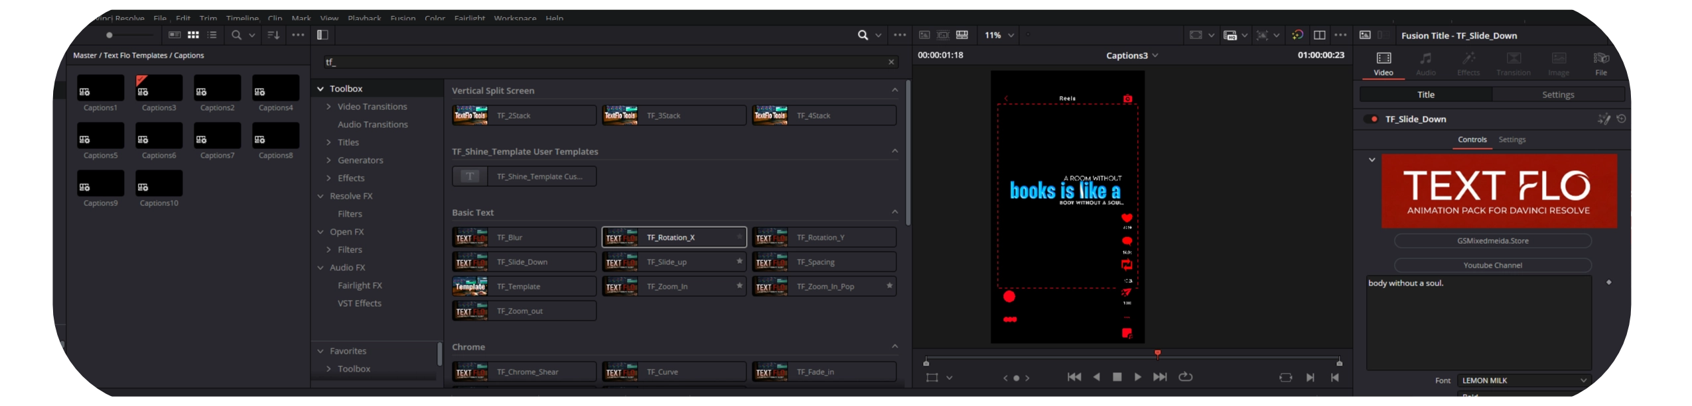1692x406 pixels.
Task: Open media pool three-dot options menu
Action: pos(299,35)
